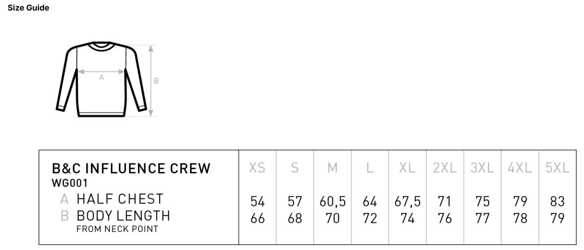Select the S size column header
The height and width of the screenshot is (250, 584).
pos(295,168)
